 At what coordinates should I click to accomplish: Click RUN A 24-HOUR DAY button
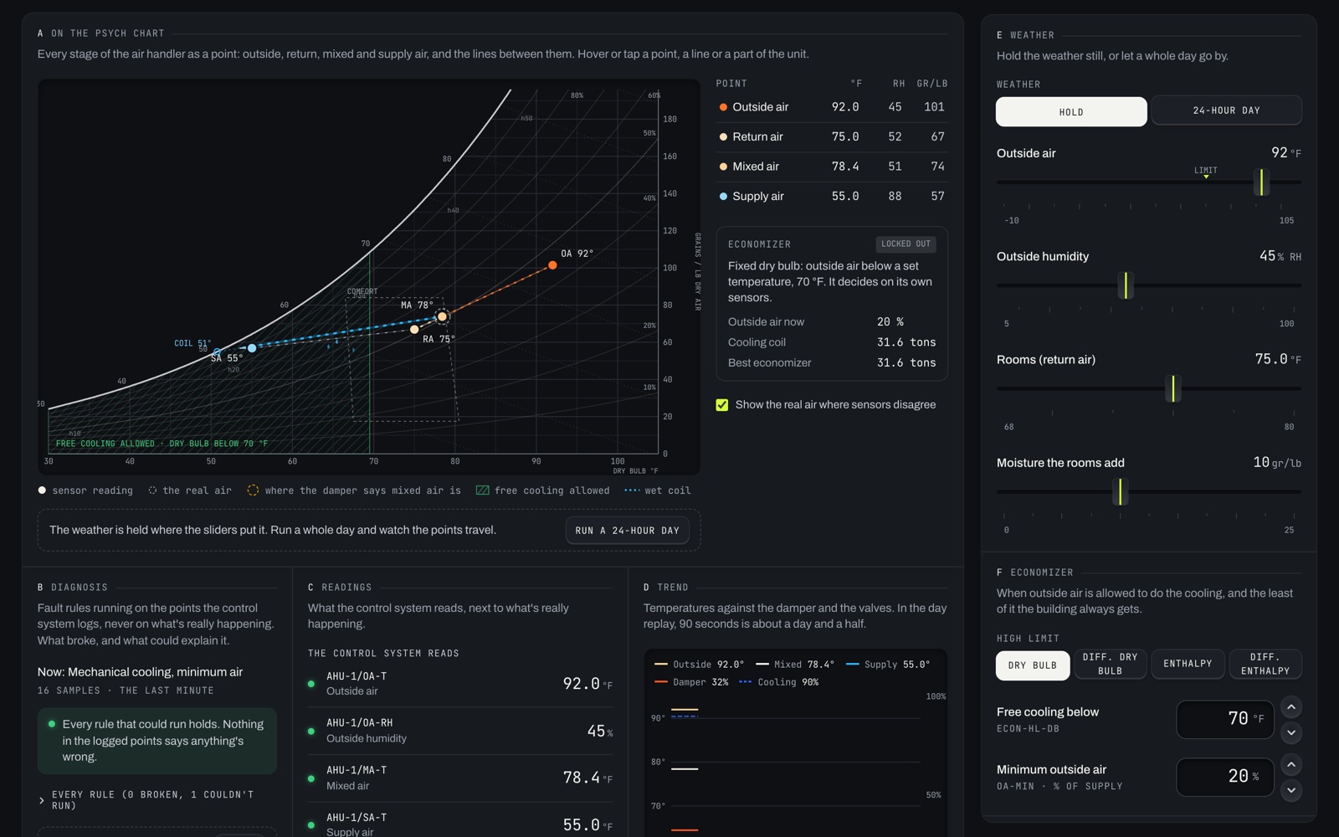[x=628, y=531]
